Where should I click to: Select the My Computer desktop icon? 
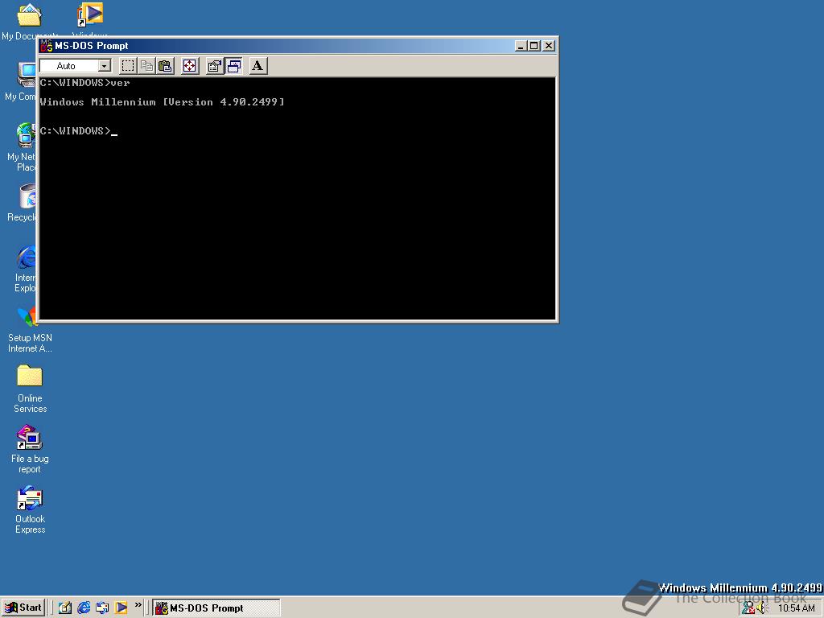pyautogui.click(x=27, y=75)
